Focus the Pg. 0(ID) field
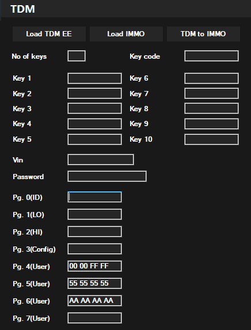251x330 pixels. pyautogui.click(x=94, y=197)
